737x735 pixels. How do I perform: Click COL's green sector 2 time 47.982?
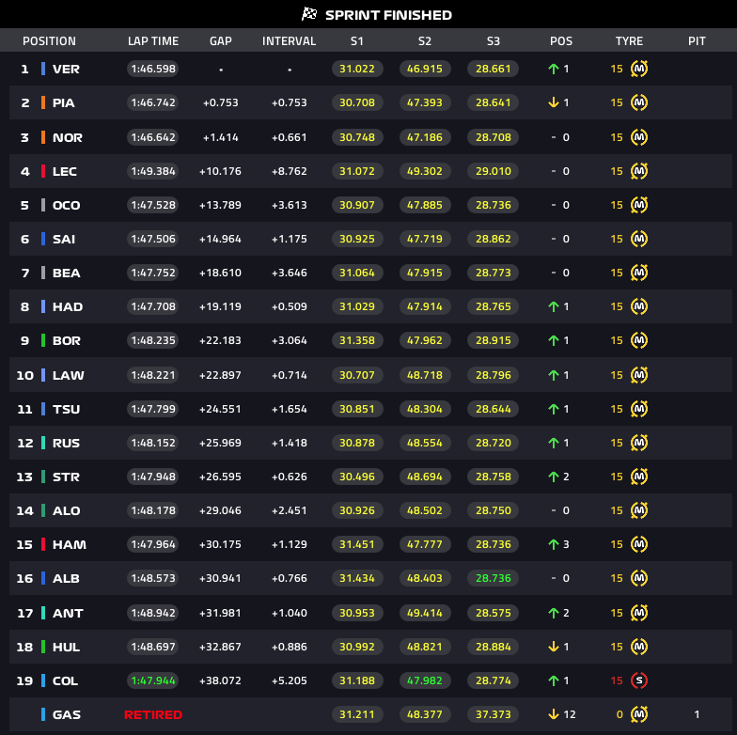[x=425, y=680]
